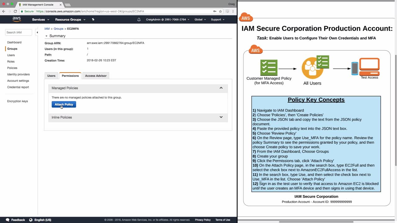Screen dimensions: 397x223
Task: Click the saved password key icon
Action: [215, 11]
